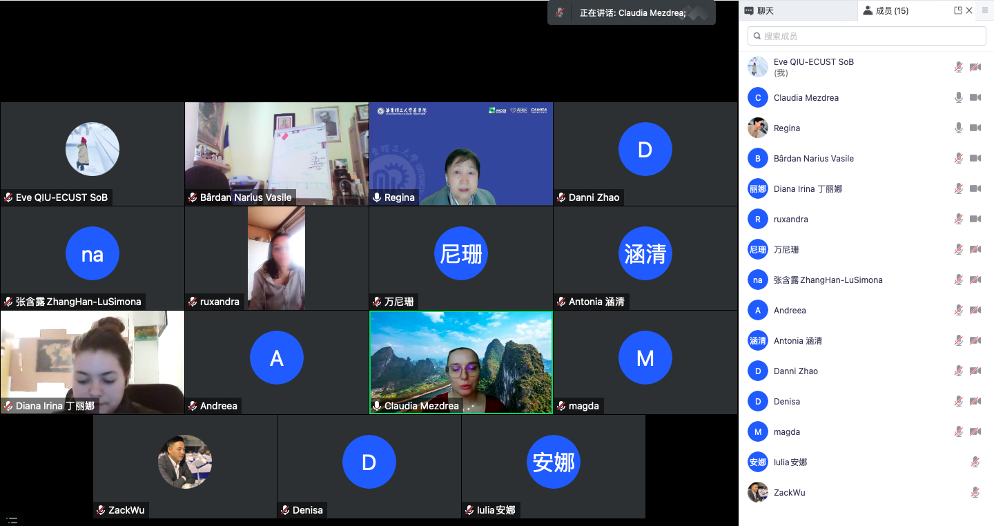994x526 pixels.
Task: Click the 搜索成员 search members field
Action: (867, 36)
